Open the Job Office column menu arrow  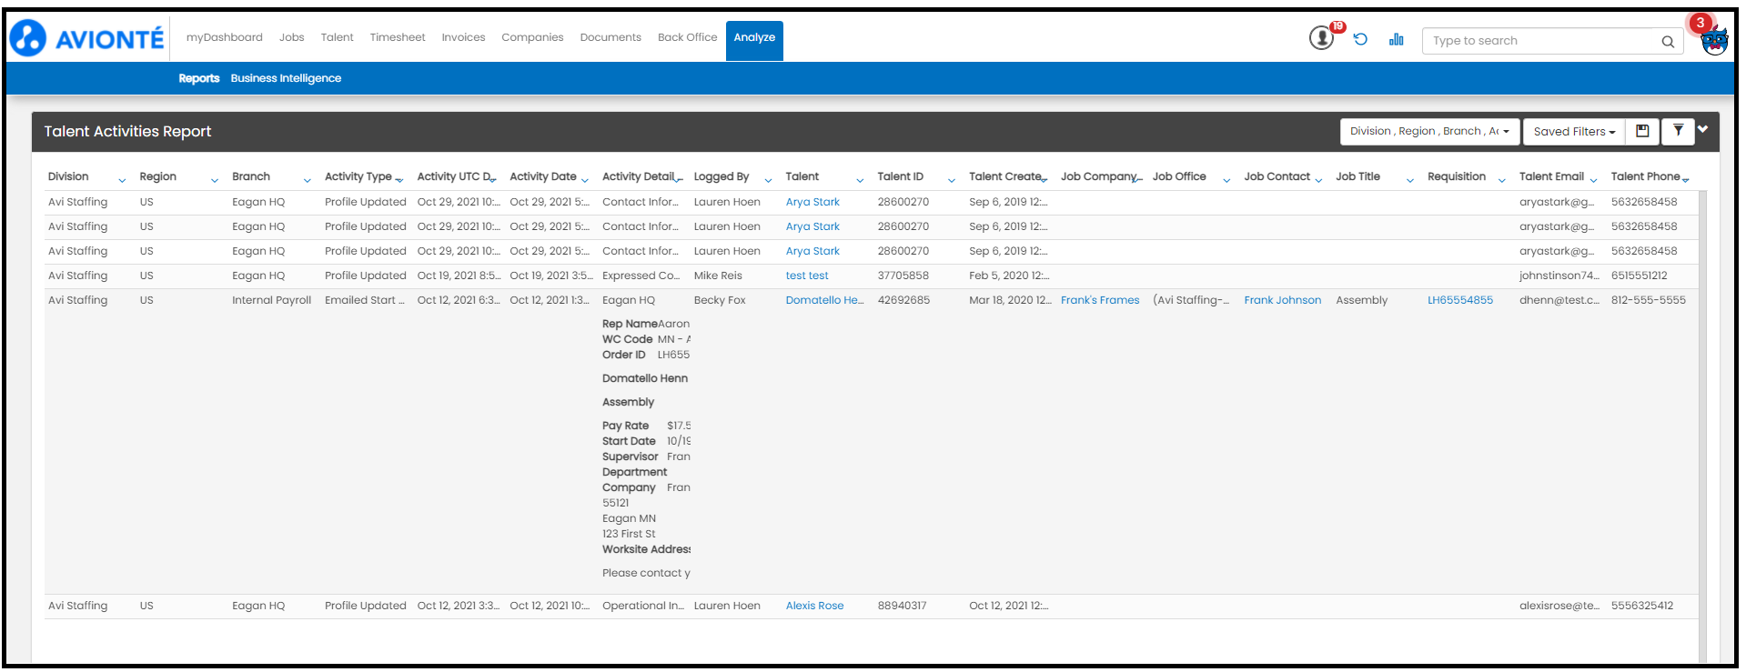click(x=1226, y=180)
